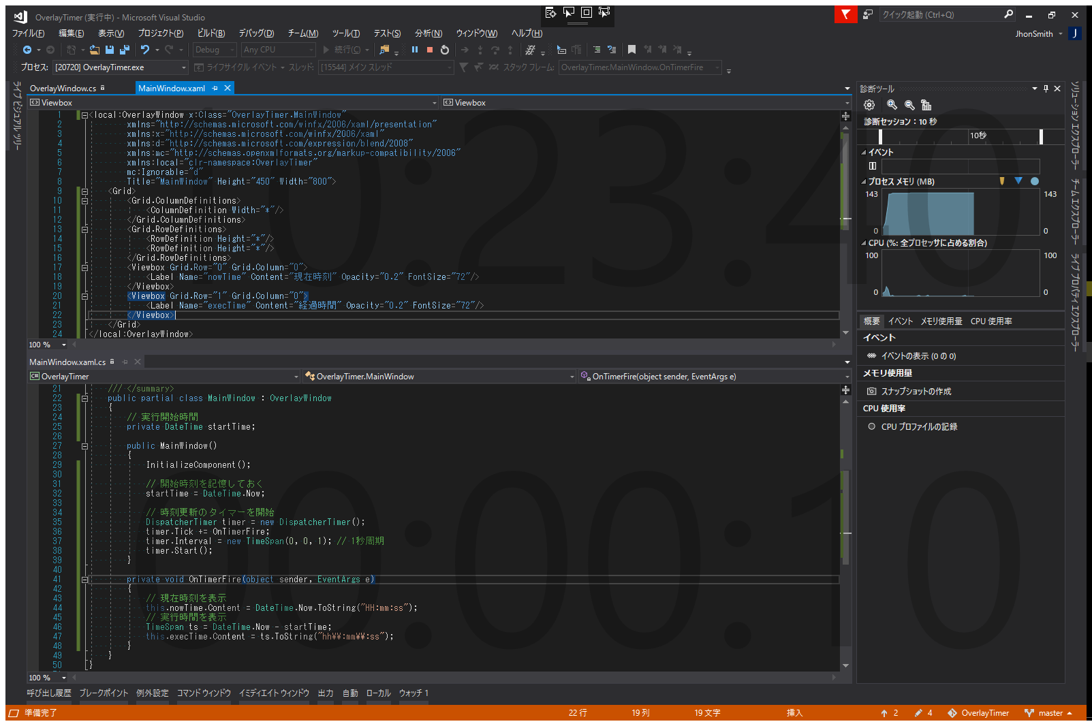
Task: Zoom out on the diagnostic timeline
Action: click(909, 105)
